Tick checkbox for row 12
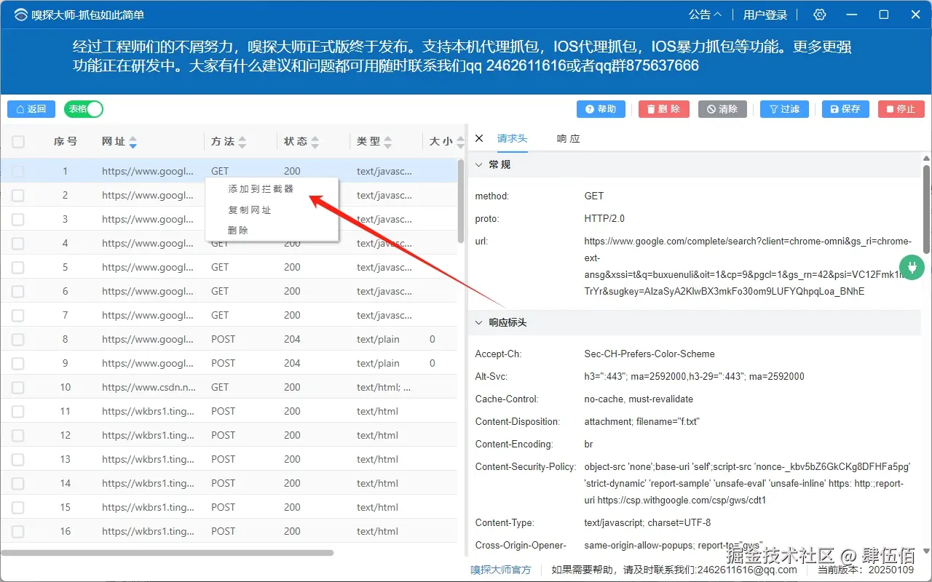Viewport: 932px width, 582px height. tap(18, 436)
